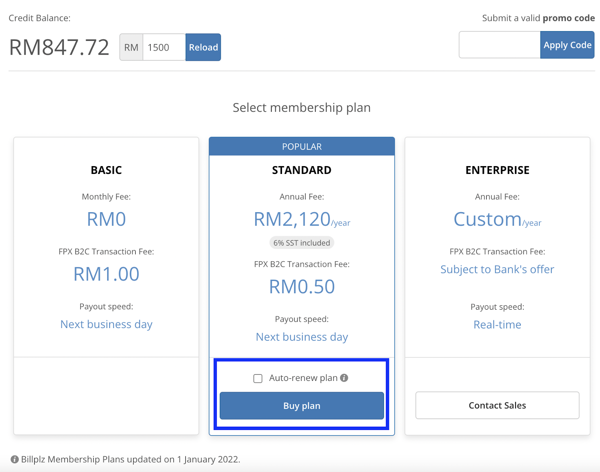600x472 pixels.
Task: Focus the reload amount field showing 1500
Action: (x=164, y=47)
